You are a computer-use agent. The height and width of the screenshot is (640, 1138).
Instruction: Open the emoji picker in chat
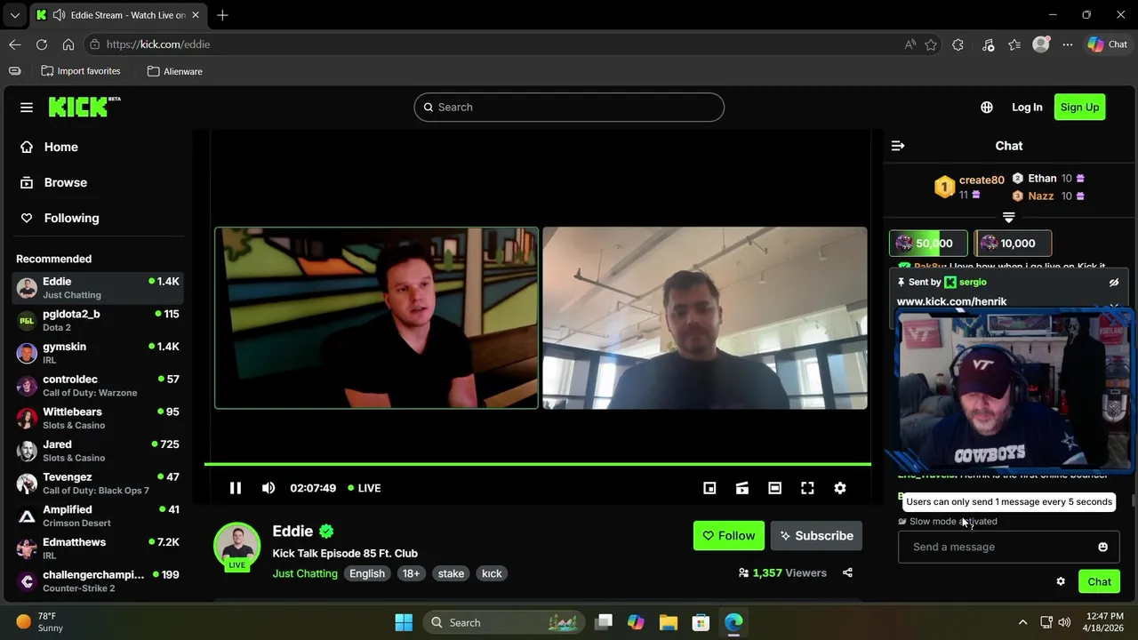click(x=1102, y=547)
